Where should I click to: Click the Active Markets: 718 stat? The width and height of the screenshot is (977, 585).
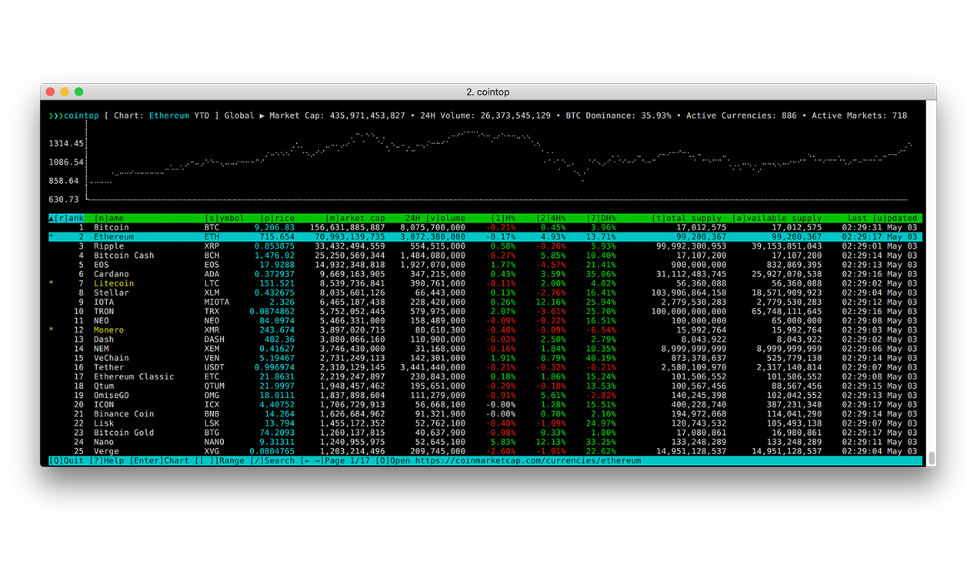(x=859, y=115)
